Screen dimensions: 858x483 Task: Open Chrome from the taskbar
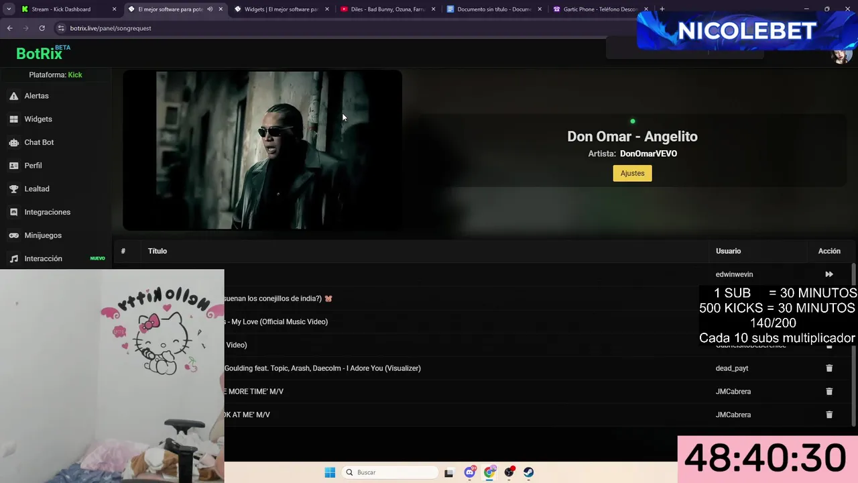point(489,472)
